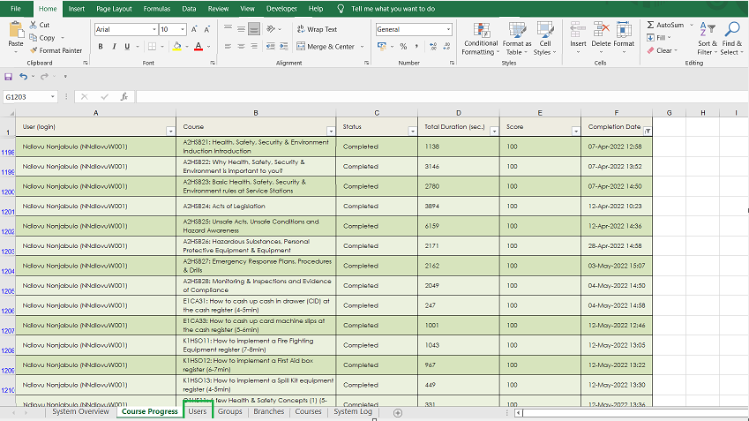This screenshot has height=421, width=749.
Task: Click the Merge & Center button
Action: tap(326, 46)
